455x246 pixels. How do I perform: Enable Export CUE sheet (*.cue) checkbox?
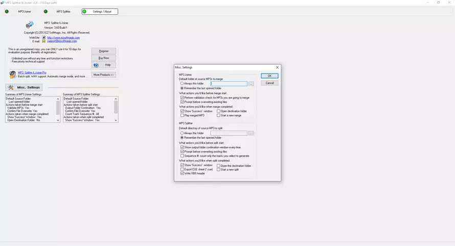(x=182, y=169)
